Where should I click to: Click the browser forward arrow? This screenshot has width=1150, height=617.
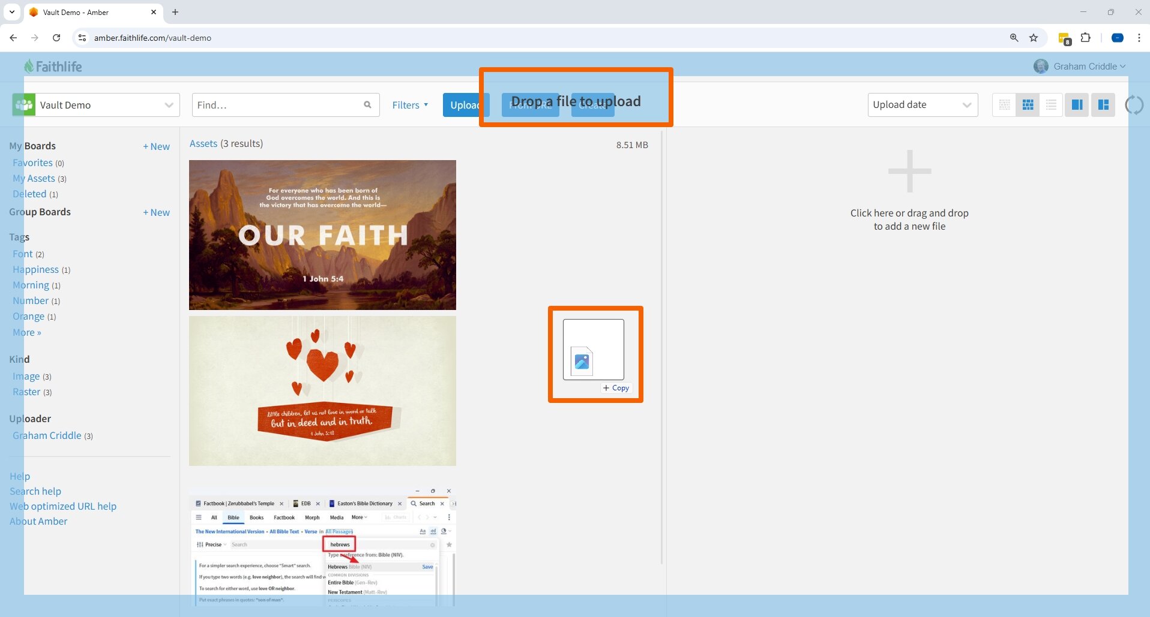coord(35,38)
